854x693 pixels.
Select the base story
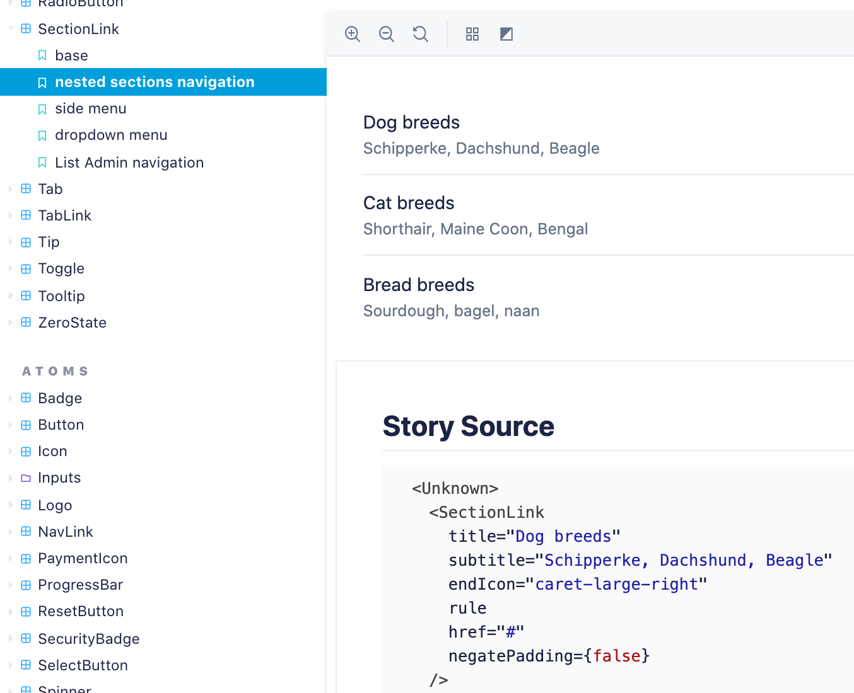click(71, 55)
